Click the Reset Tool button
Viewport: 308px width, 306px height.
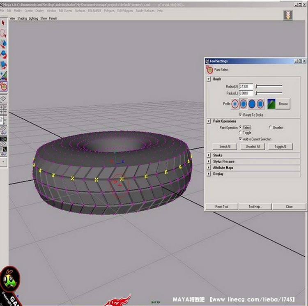point(222,207)
